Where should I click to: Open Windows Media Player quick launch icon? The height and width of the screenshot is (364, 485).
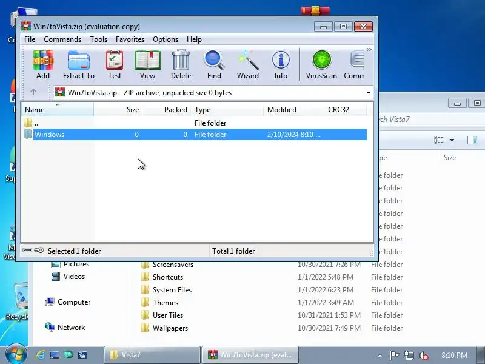coord(69,355)
